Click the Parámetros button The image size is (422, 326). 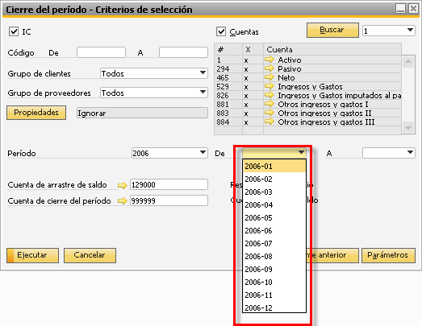(388, 255)
